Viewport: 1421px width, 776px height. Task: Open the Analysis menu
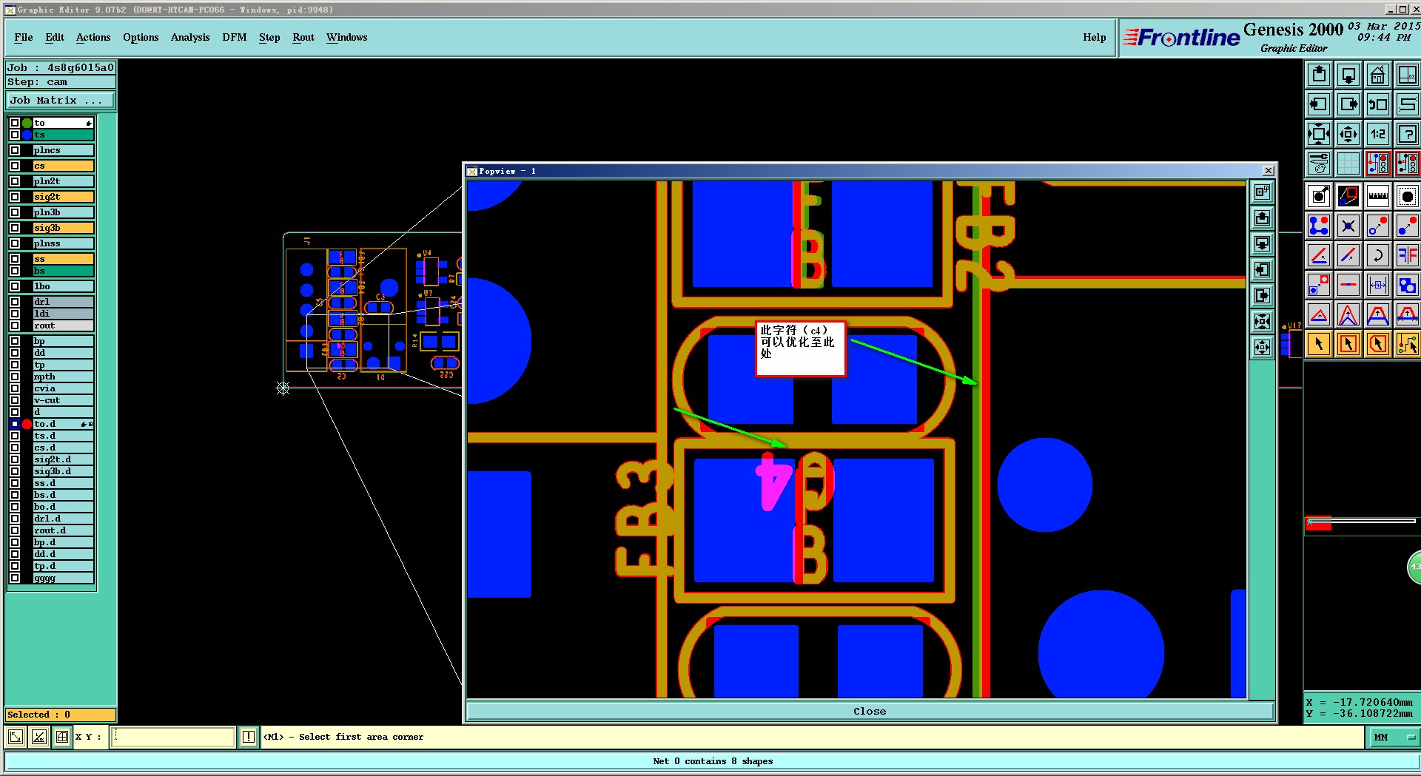point(190,37)
